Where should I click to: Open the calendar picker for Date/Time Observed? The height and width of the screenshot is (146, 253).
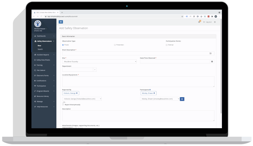coord(212,62)
